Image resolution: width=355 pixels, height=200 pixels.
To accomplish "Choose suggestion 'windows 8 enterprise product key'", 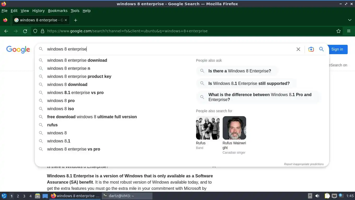I will (79, 76).
